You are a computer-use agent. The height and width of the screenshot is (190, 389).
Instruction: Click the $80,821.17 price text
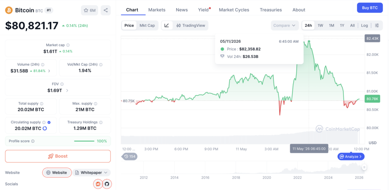(32, 26)
